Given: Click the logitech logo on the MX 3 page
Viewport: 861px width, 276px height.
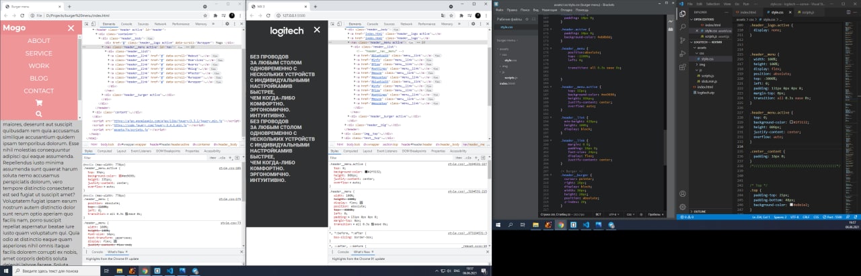Looking at the screenshot, I should tap(287, 30).
